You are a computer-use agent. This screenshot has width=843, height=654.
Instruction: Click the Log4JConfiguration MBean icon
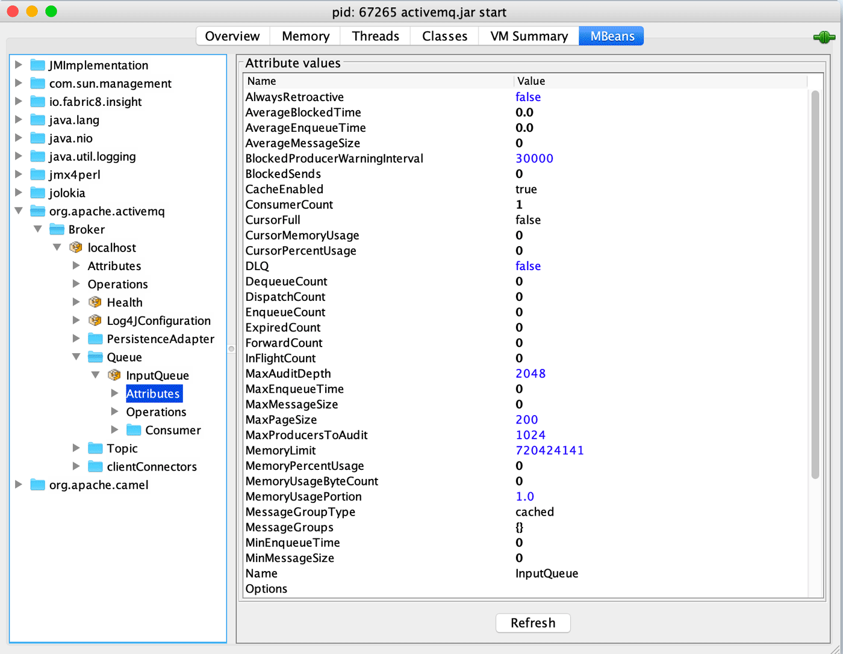95,321
